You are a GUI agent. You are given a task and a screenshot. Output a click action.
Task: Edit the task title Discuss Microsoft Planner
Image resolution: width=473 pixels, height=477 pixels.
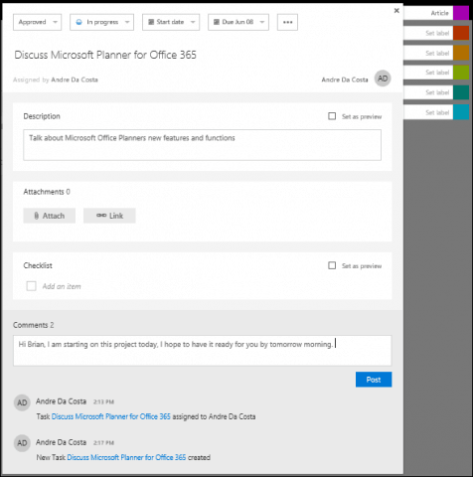105,55
